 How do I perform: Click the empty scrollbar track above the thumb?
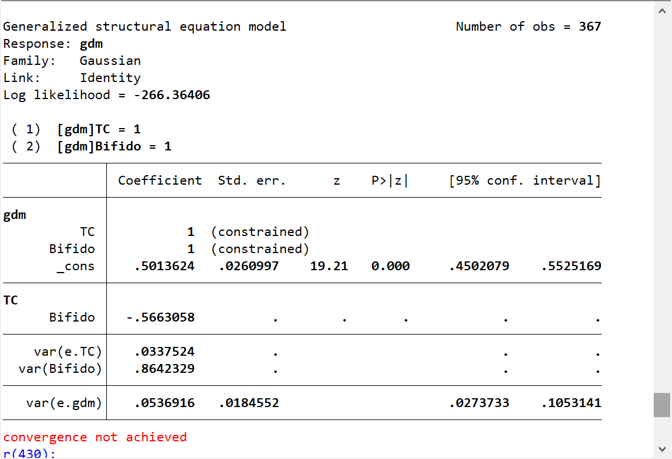(x=661, y=206)
